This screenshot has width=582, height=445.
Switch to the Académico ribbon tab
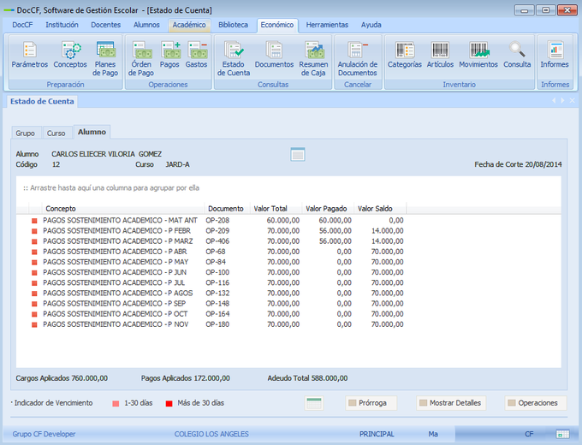(x=189, y=25)
